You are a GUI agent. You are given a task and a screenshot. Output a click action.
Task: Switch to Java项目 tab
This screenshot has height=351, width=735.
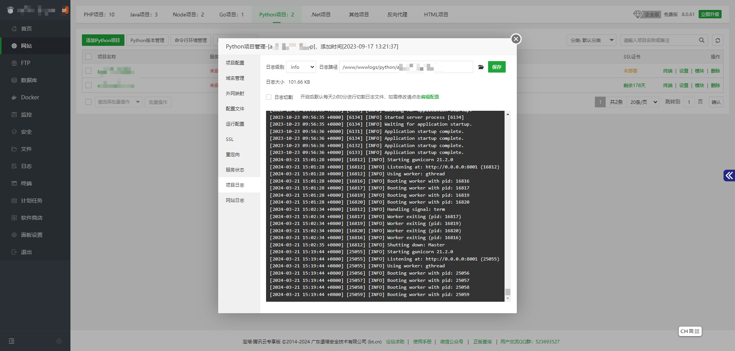[144, 15]
